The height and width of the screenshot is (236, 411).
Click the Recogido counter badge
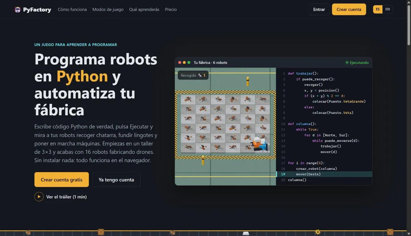click(193, 75)
